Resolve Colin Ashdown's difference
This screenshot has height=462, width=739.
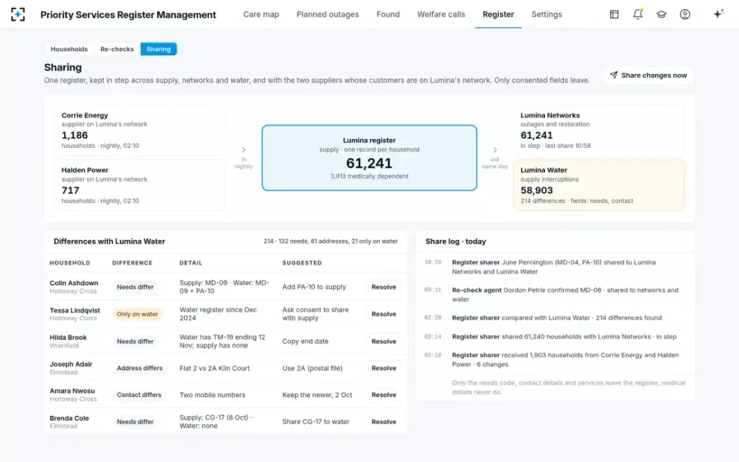pyautogui.click(x=384, y=287)
